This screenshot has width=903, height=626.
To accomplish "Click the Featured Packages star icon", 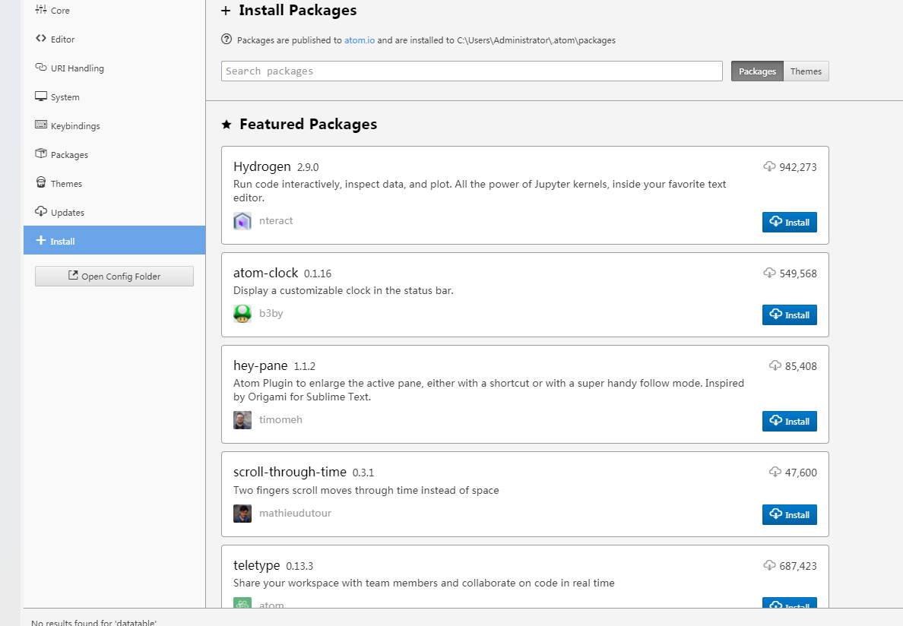I will 227,125.
